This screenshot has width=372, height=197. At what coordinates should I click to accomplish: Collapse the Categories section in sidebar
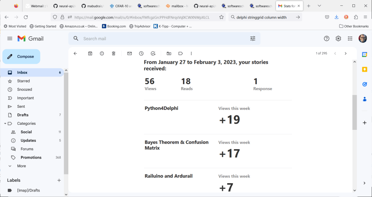[5, 123]
